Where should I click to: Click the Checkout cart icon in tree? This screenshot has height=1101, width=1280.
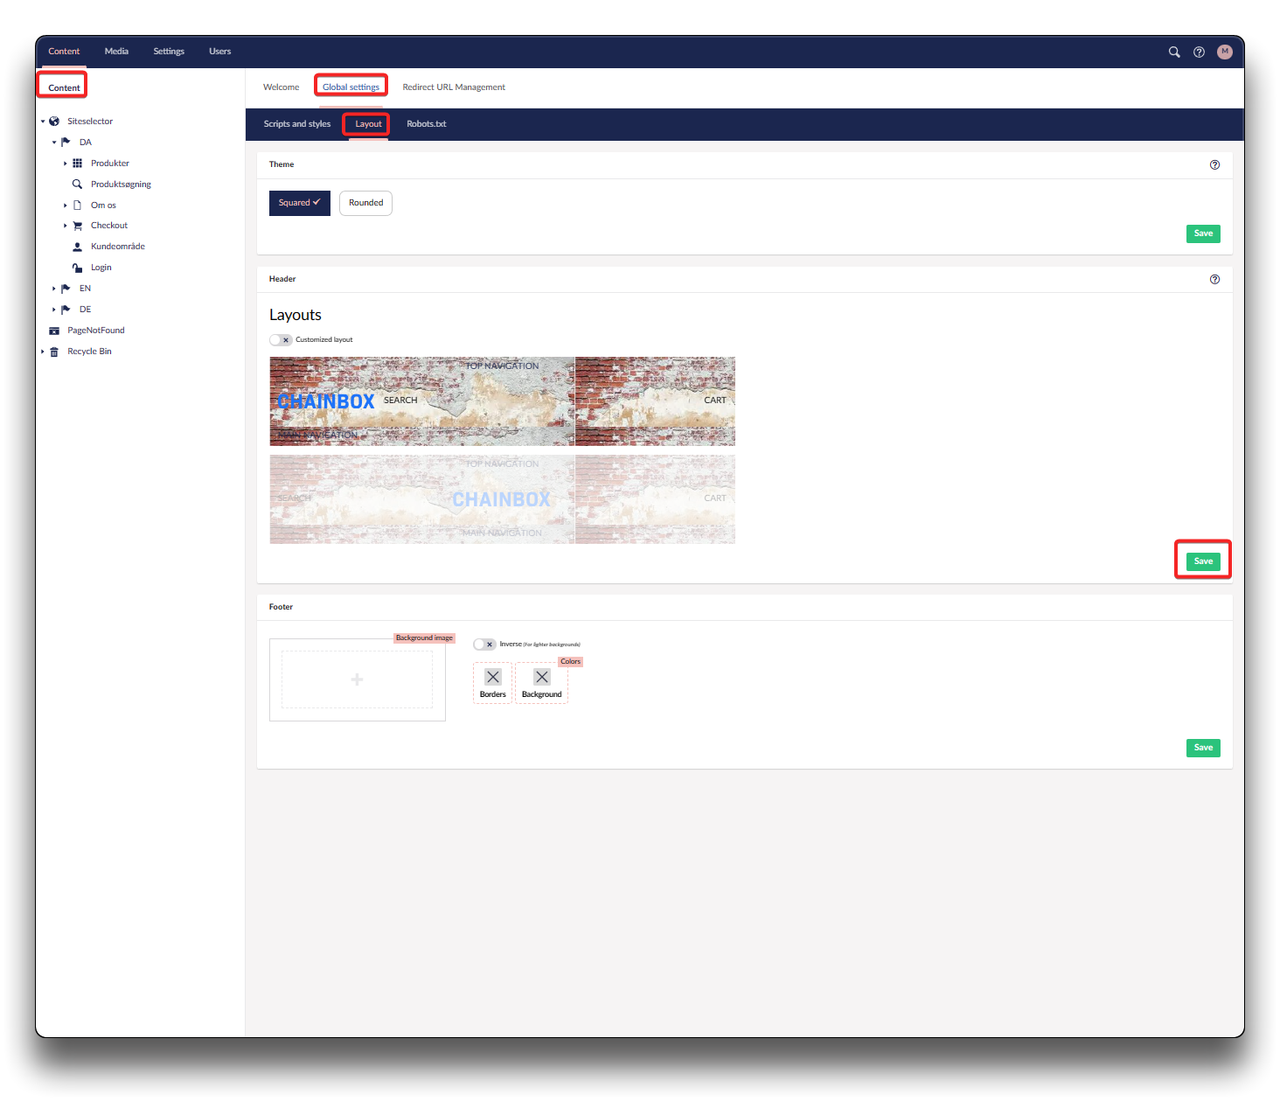(x=77, y=226)
